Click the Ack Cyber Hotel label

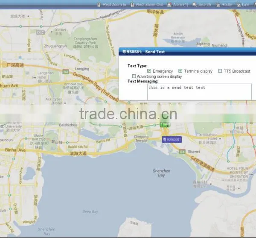(x=54, y=101)
